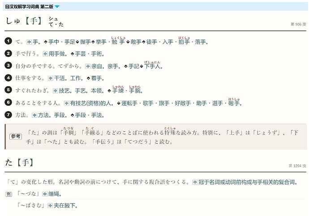The image size is (309, 216).
Task: Click the 中 icon before 干活
Action: click(51, 79)
